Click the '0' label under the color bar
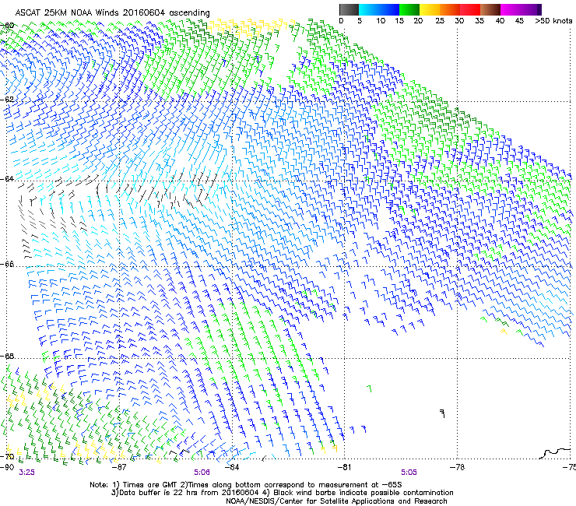The height and width of the screenshot is (506, 576). coord(341,21)
